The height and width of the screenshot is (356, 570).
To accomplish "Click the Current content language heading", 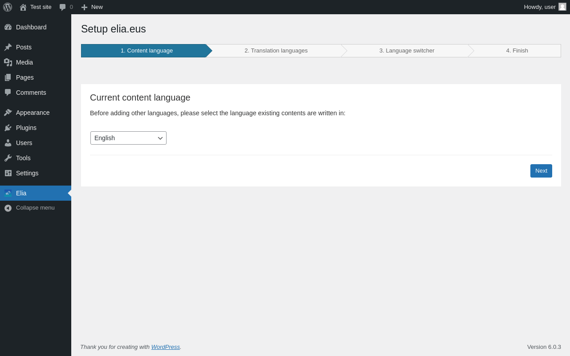I will pyautogui.click(x=140, y=97).
